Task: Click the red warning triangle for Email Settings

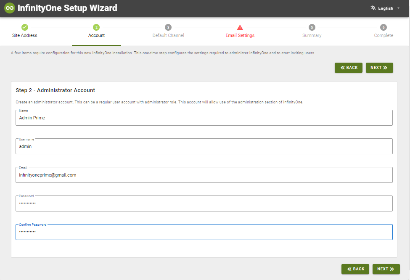Action: [x=240, y=27]
